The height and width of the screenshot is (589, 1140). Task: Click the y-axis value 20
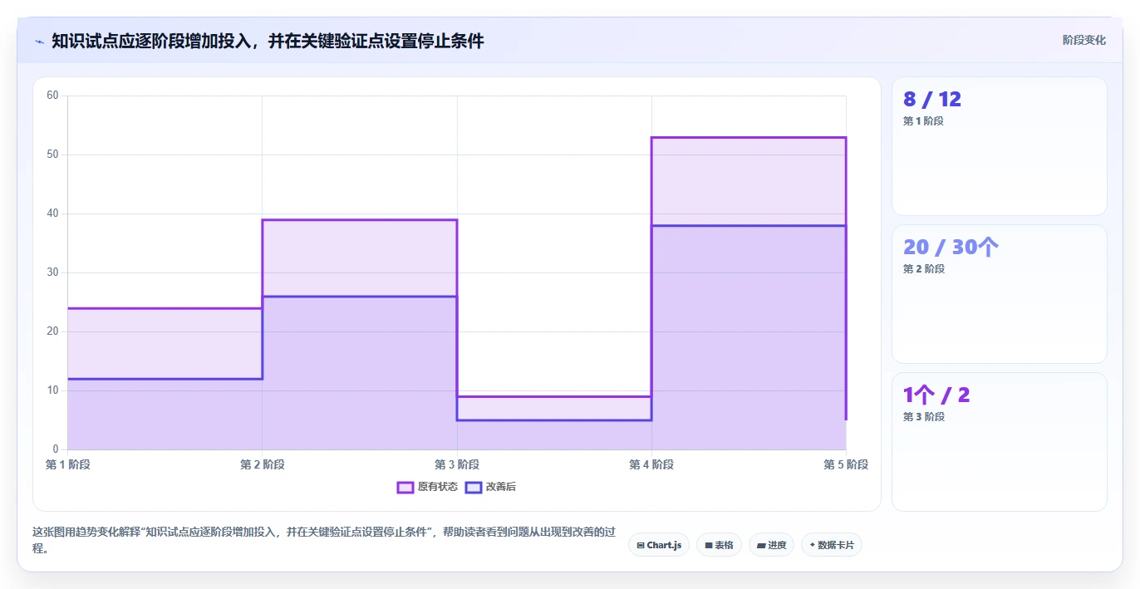click(52, 331)
